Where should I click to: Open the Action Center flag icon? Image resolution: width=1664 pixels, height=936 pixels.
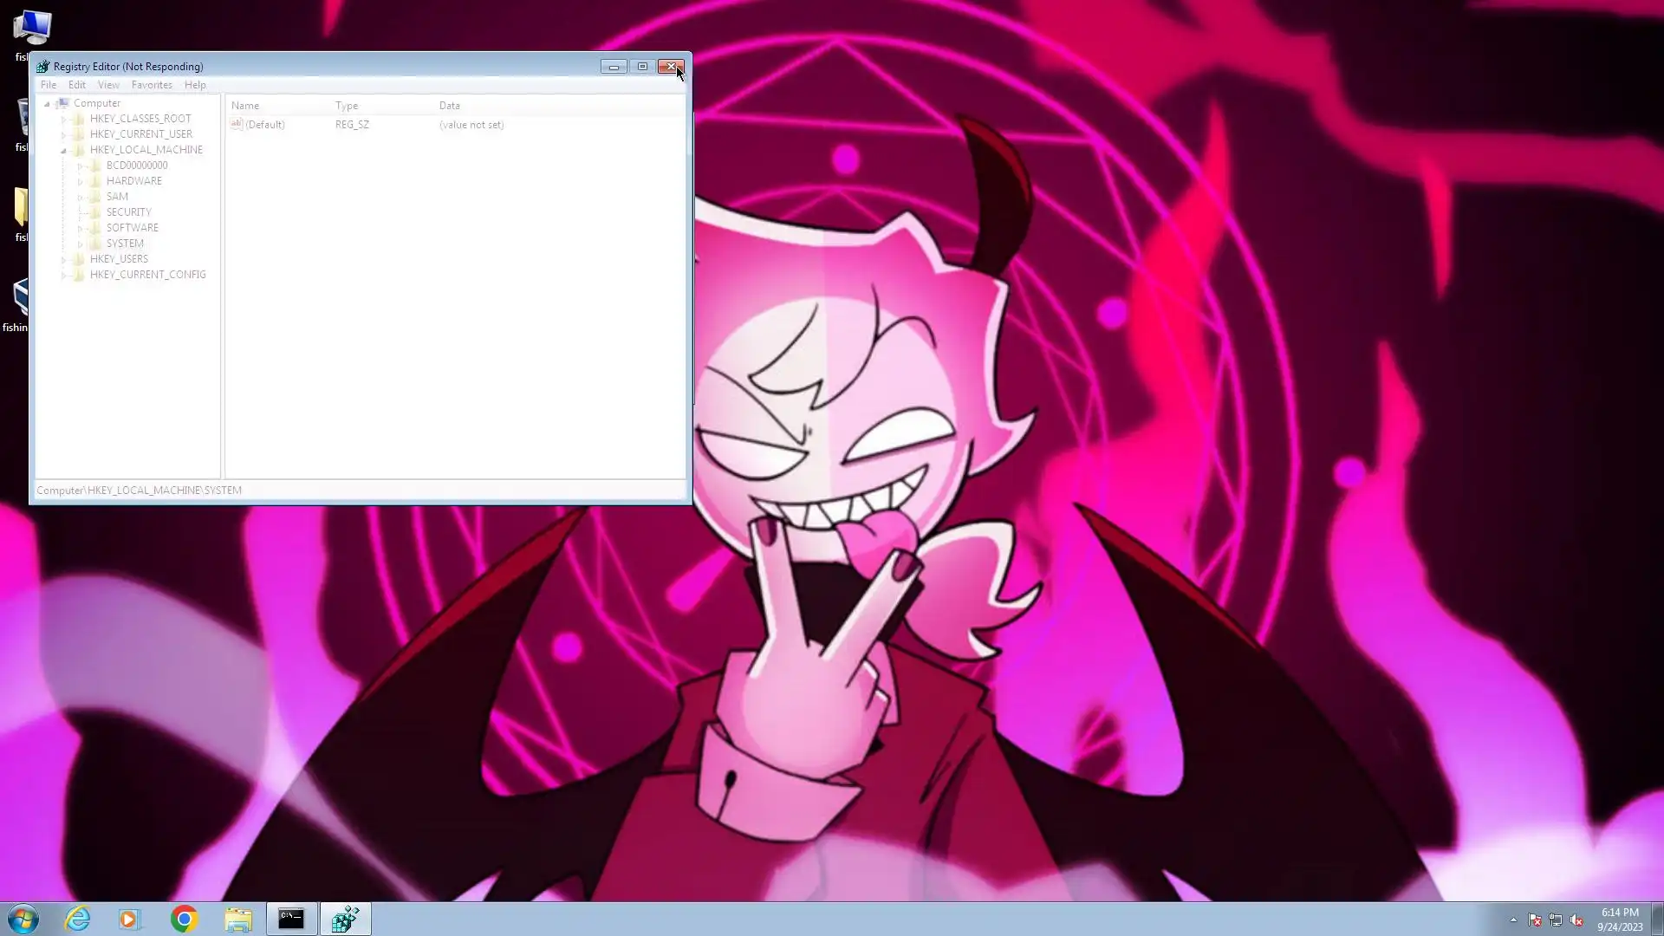coord(1535,920)
